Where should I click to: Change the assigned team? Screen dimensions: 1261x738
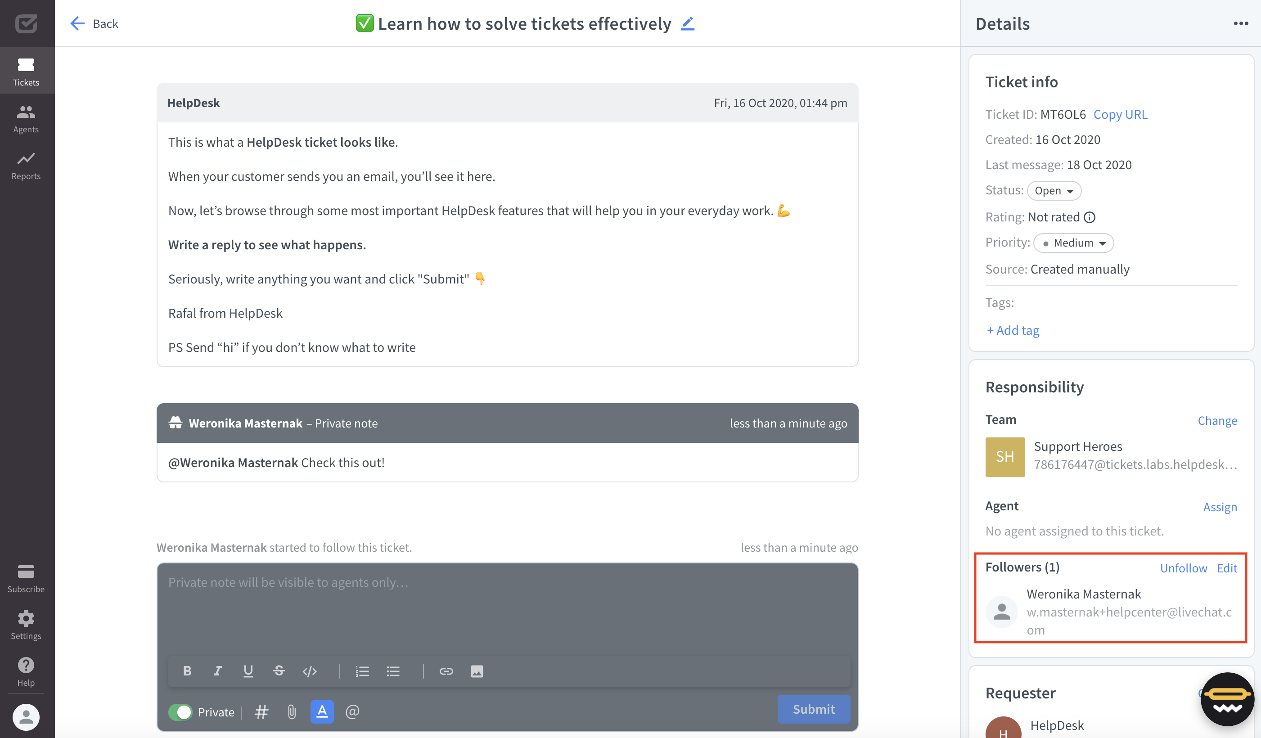(x=1217, y=420)
